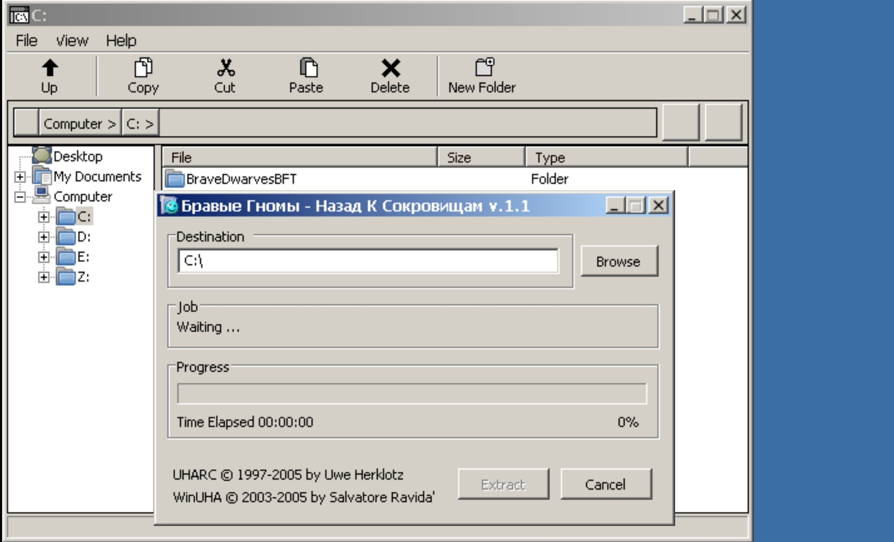Click the extraction progress bar
894x542 pixels.
(x=412, y=394)
